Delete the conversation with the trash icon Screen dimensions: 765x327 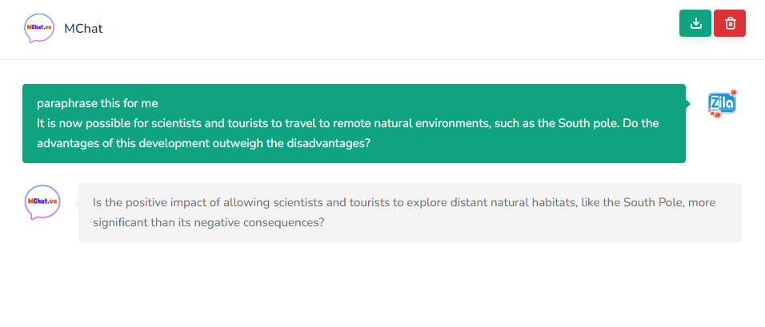pyautogui.click(x=730, y=23)
